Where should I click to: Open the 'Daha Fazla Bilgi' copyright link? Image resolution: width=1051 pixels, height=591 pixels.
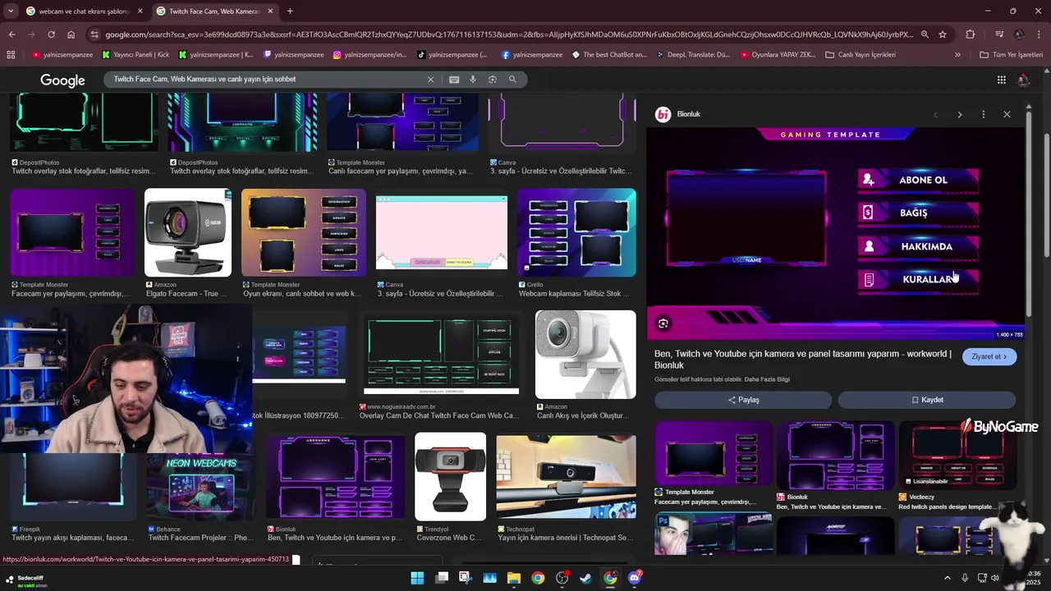767,379
